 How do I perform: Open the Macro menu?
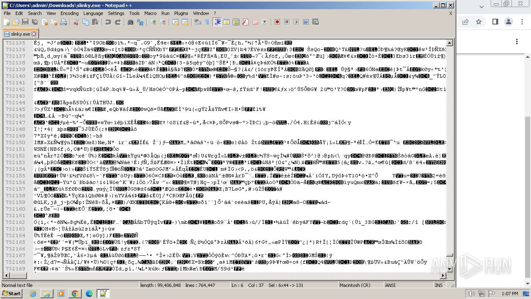[150, 13]
